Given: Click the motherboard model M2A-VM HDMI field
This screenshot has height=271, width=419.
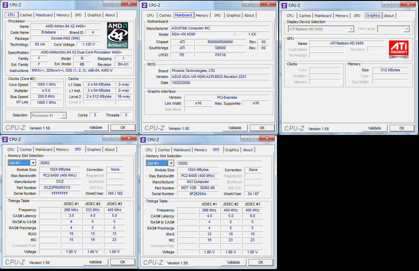Looking at the screenshot, I should (x=202, y=34).
